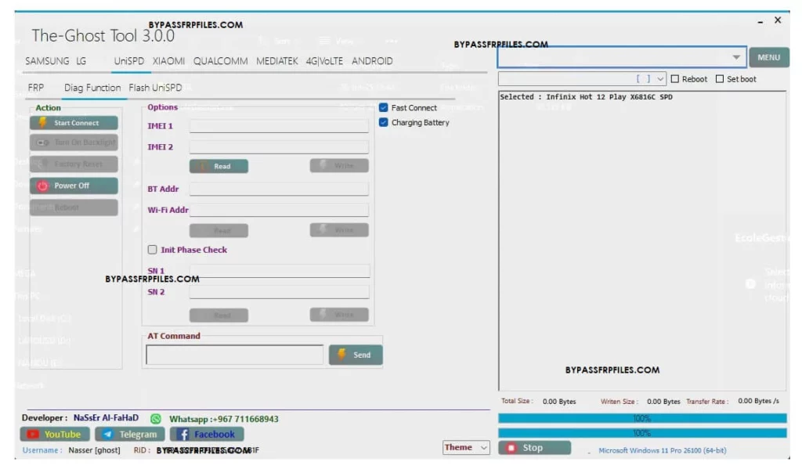Screen dimensions: 802x469
Task: Open the XIAOMI tab
Action: [x=169, y=61]
